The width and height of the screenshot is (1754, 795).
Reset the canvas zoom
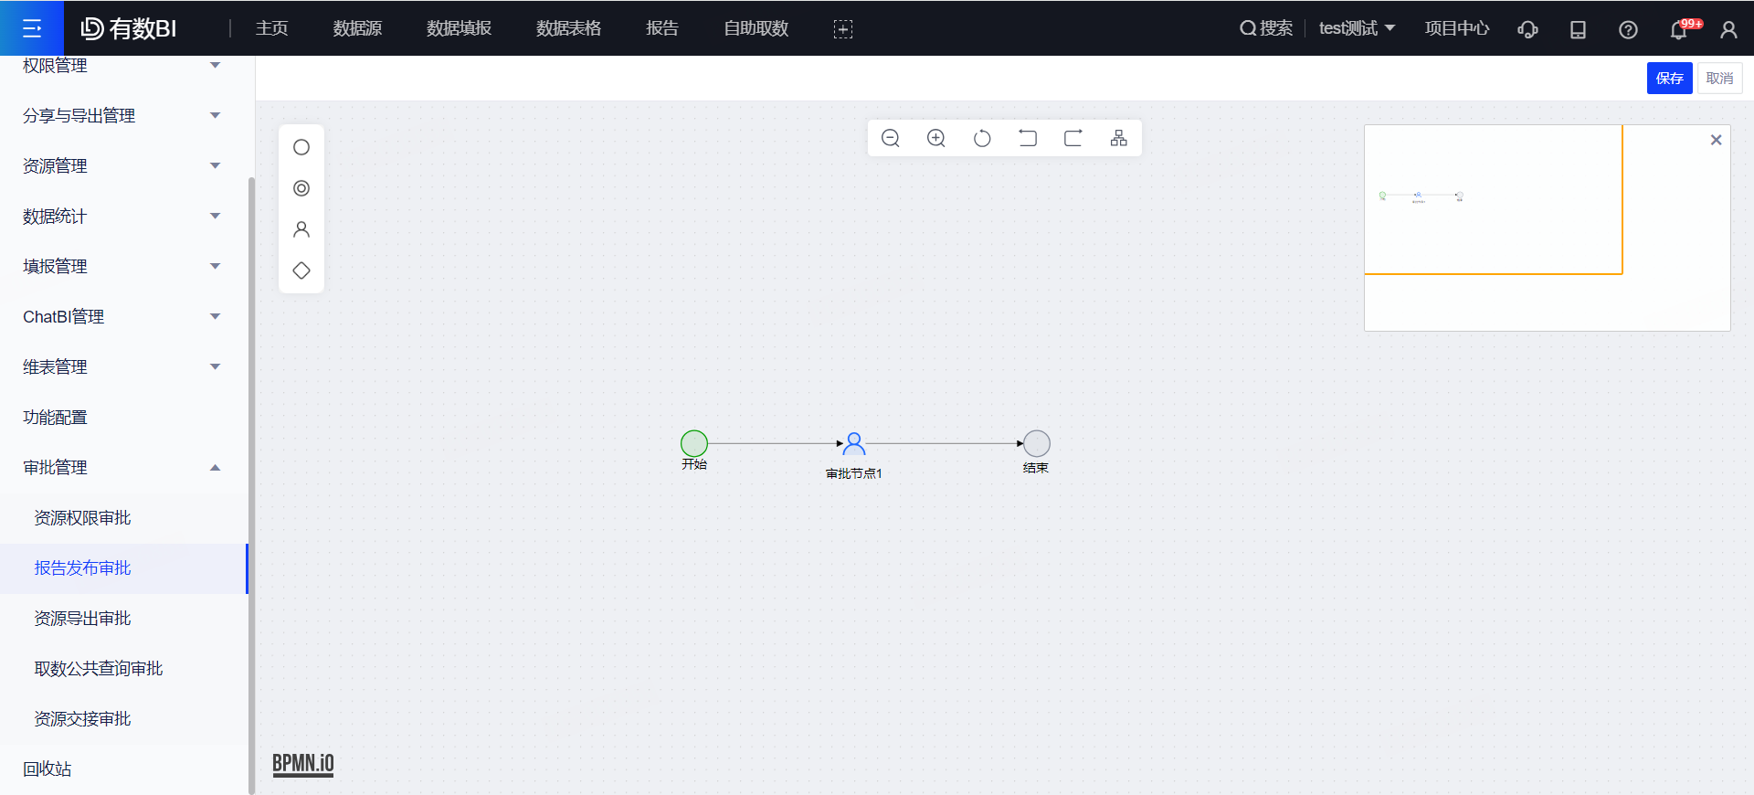click(x=982, y=138)
